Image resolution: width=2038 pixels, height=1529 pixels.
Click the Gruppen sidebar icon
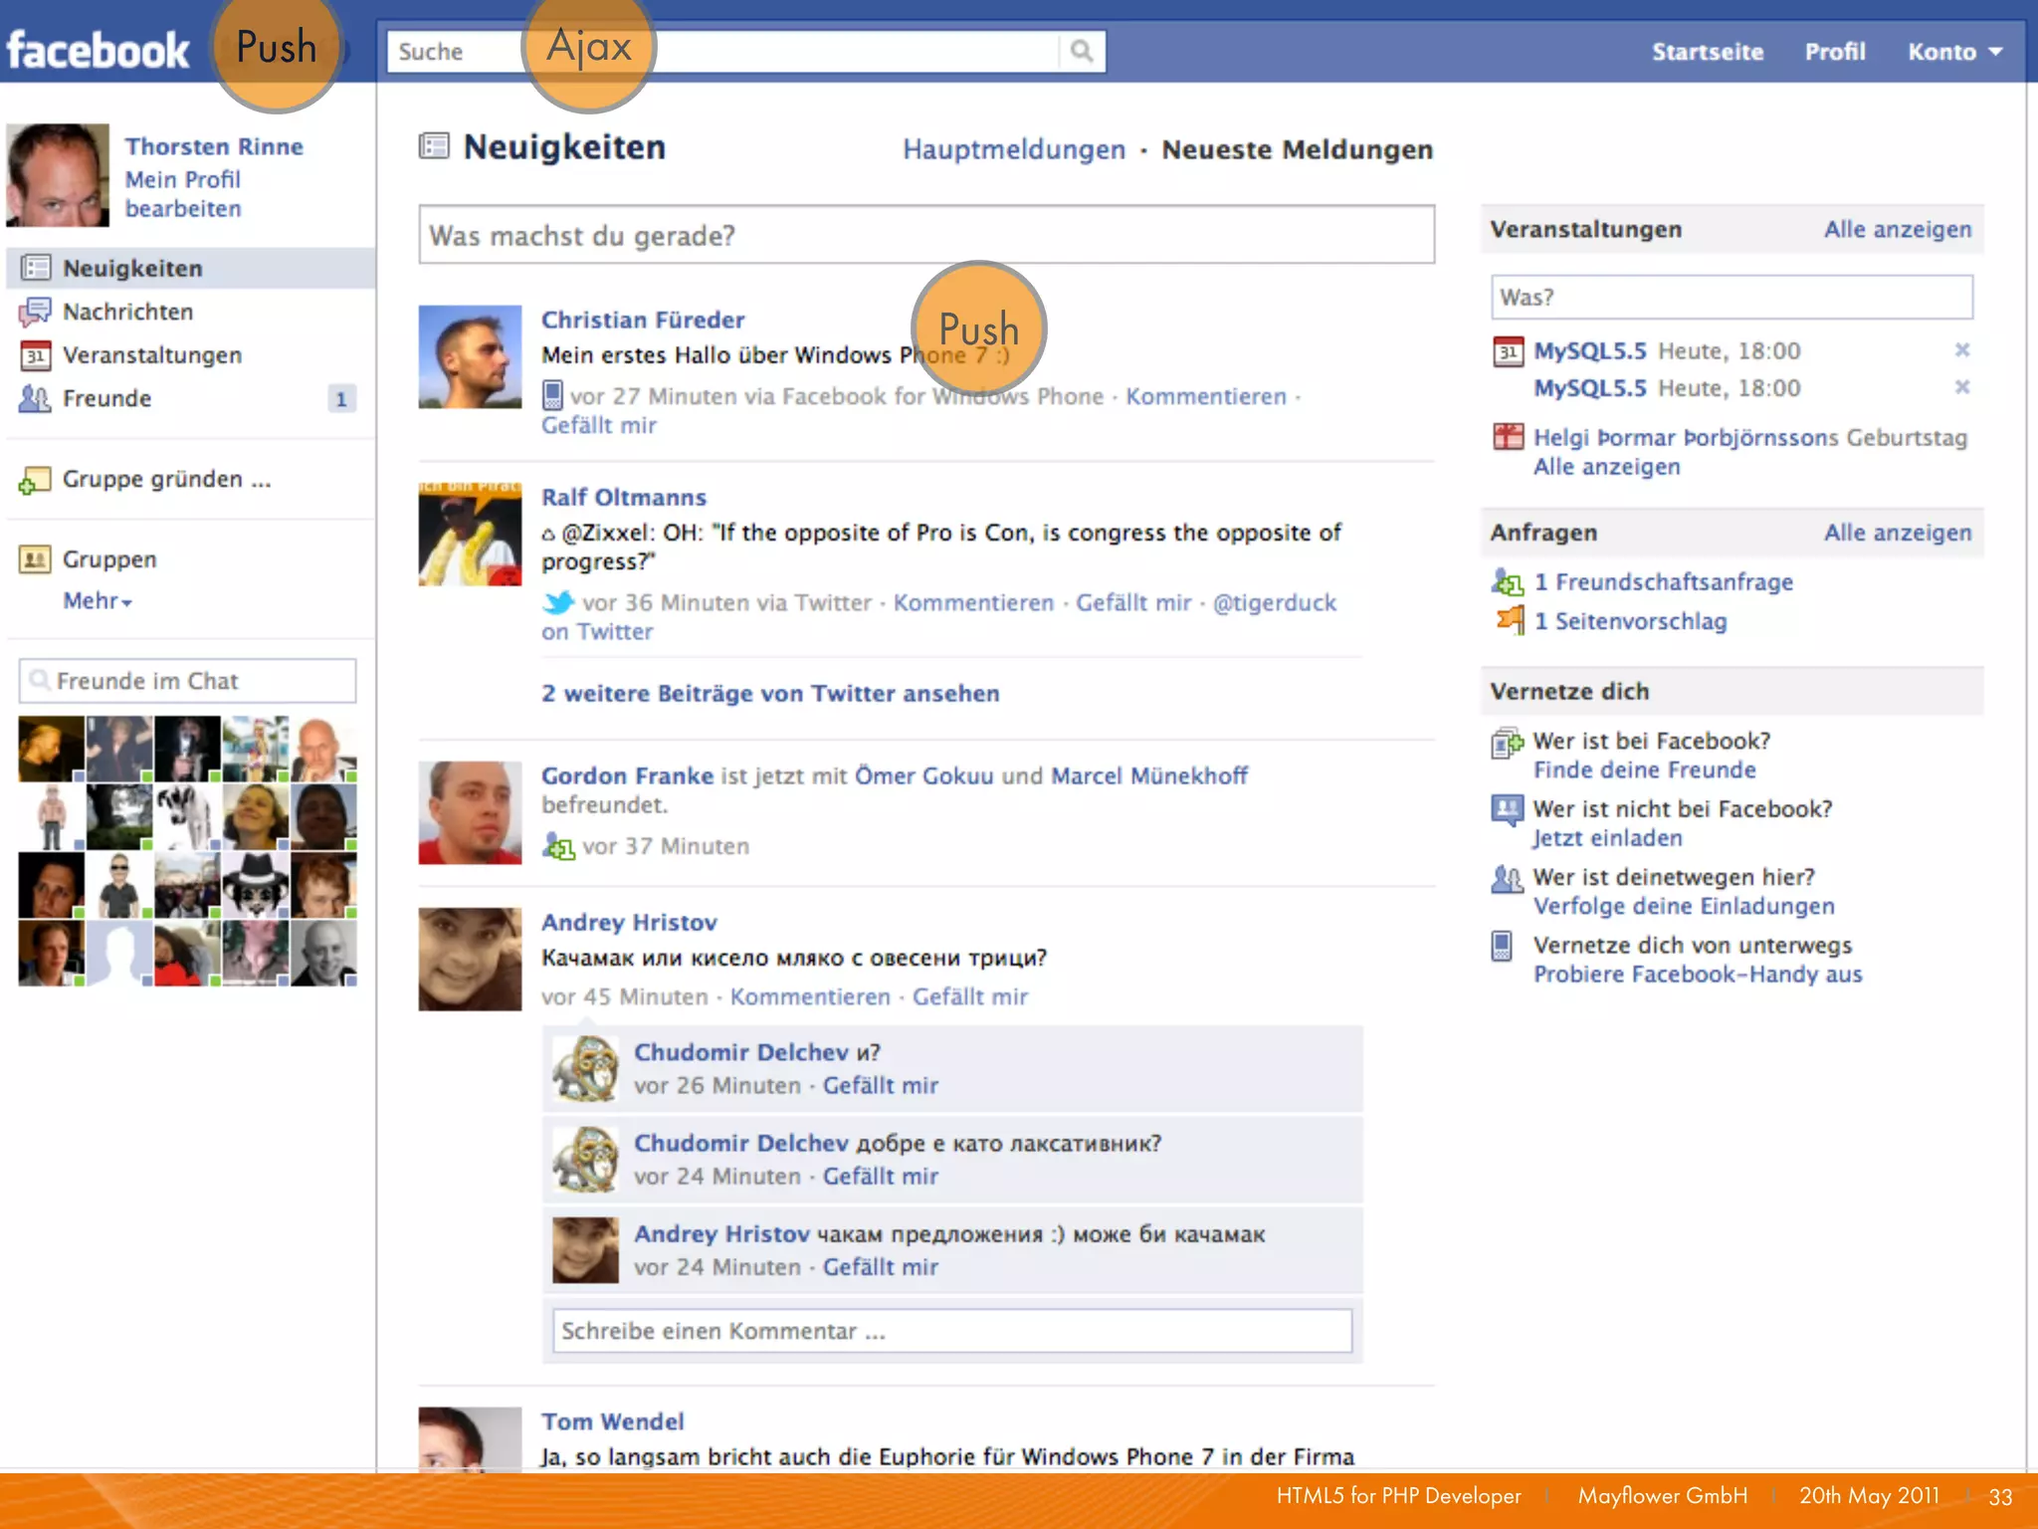tap(35, 559)
